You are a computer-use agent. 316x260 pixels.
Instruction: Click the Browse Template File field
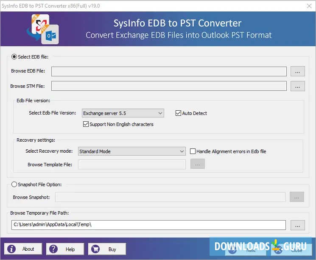[x=132, y=164]
